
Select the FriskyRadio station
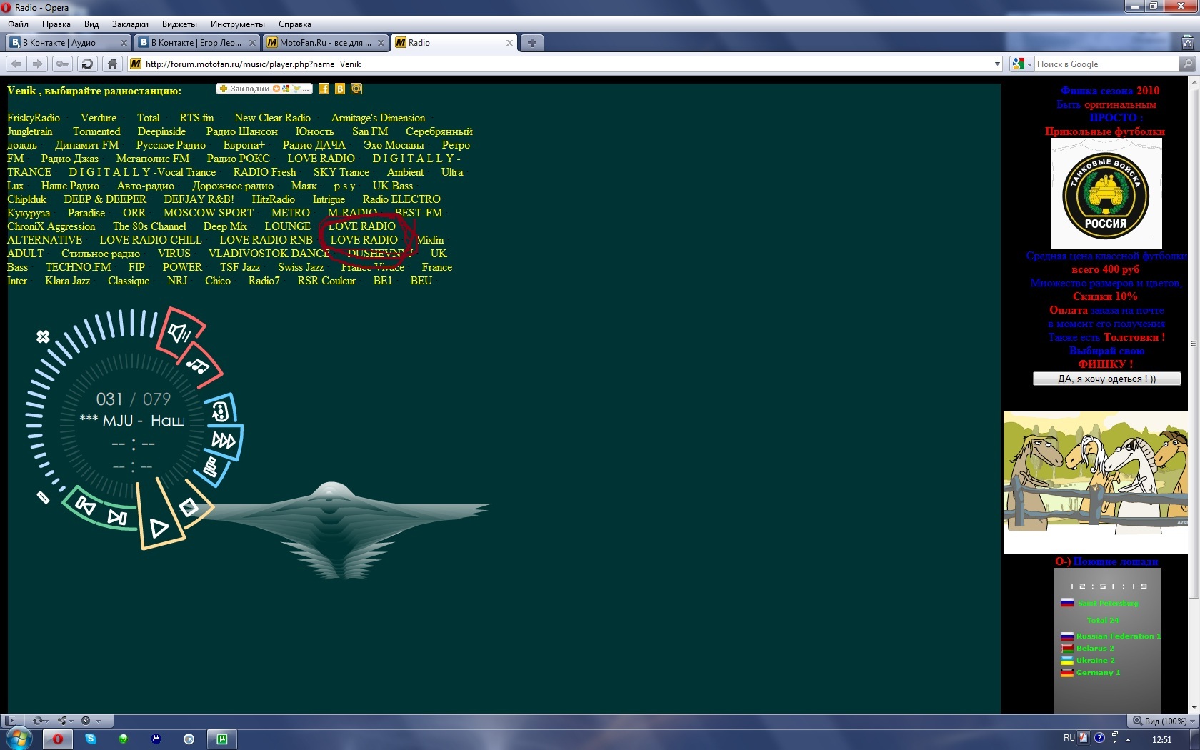[x=34, y=118]
